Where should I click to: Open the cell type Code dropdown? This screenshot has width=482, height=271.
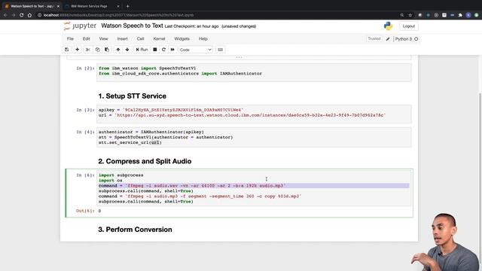click(x=196, y=50)
